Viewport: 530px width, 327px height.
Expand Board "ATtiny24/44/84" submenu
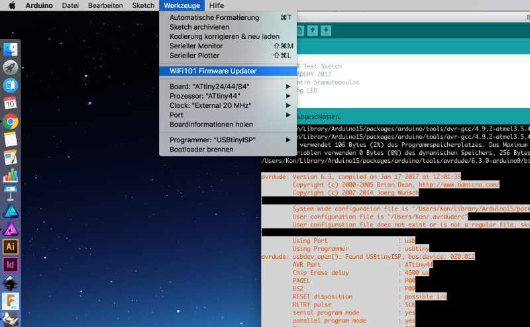click(x=228, y=87)
